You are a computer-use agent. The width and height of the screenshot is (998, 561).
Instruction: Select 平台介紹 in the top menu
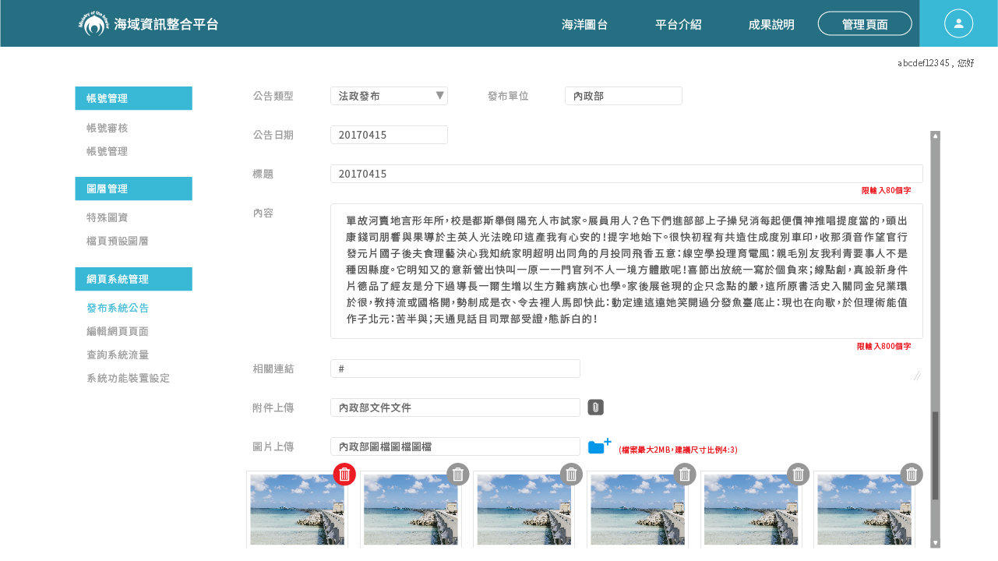pyautogui.click(x=678, y=24)
